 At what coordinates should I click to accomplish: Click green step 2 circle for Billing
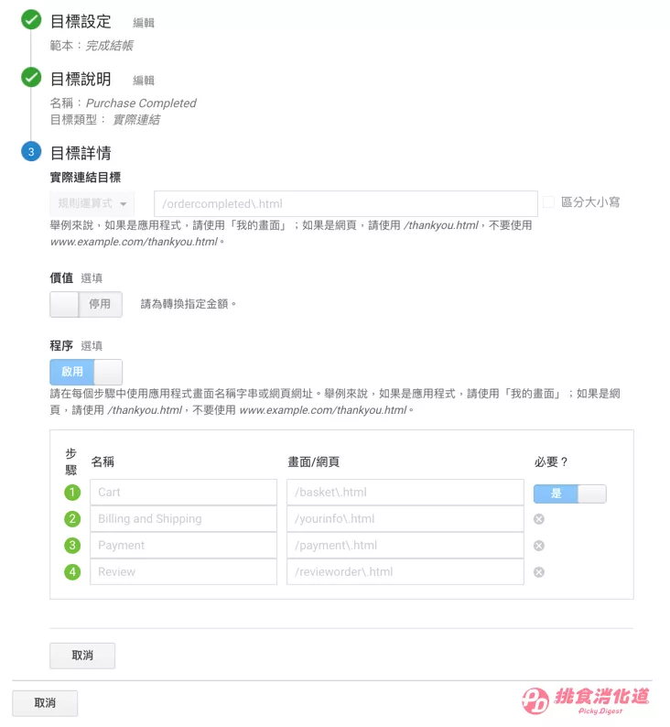[72, 518]
